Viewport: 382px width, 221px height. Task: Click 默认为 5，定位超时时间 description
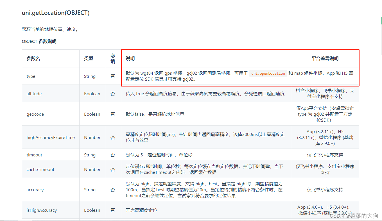coord(159,155)
